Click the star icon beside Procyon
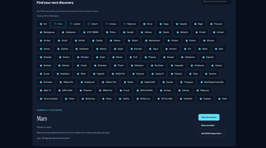Viewport: 266px width, 148px height. pos(211,24)
